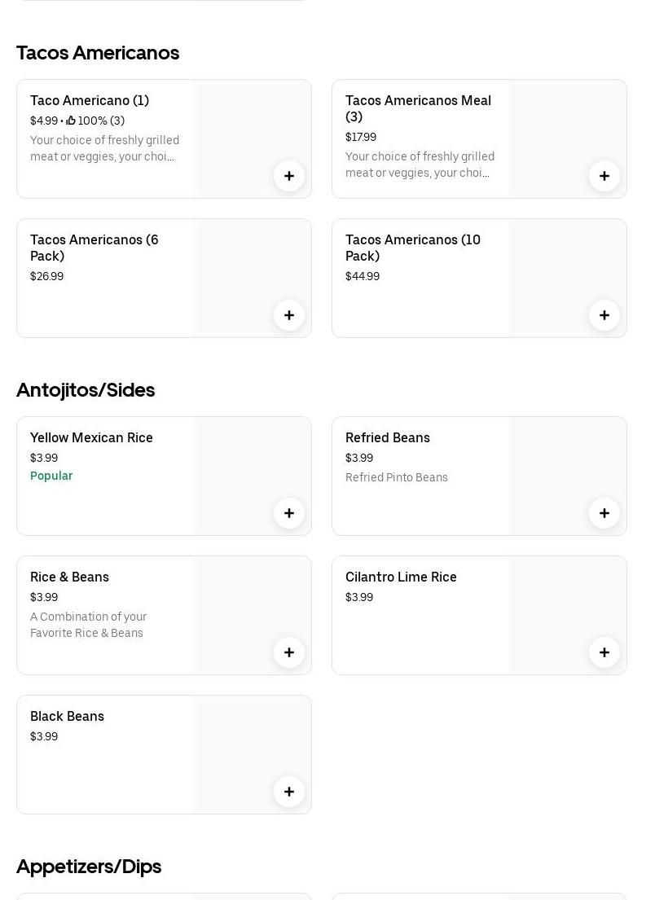The width and height of the screenshot is (655, 900).
Task: Add Rice & Beans to cart
Action: tap(289, 652)
